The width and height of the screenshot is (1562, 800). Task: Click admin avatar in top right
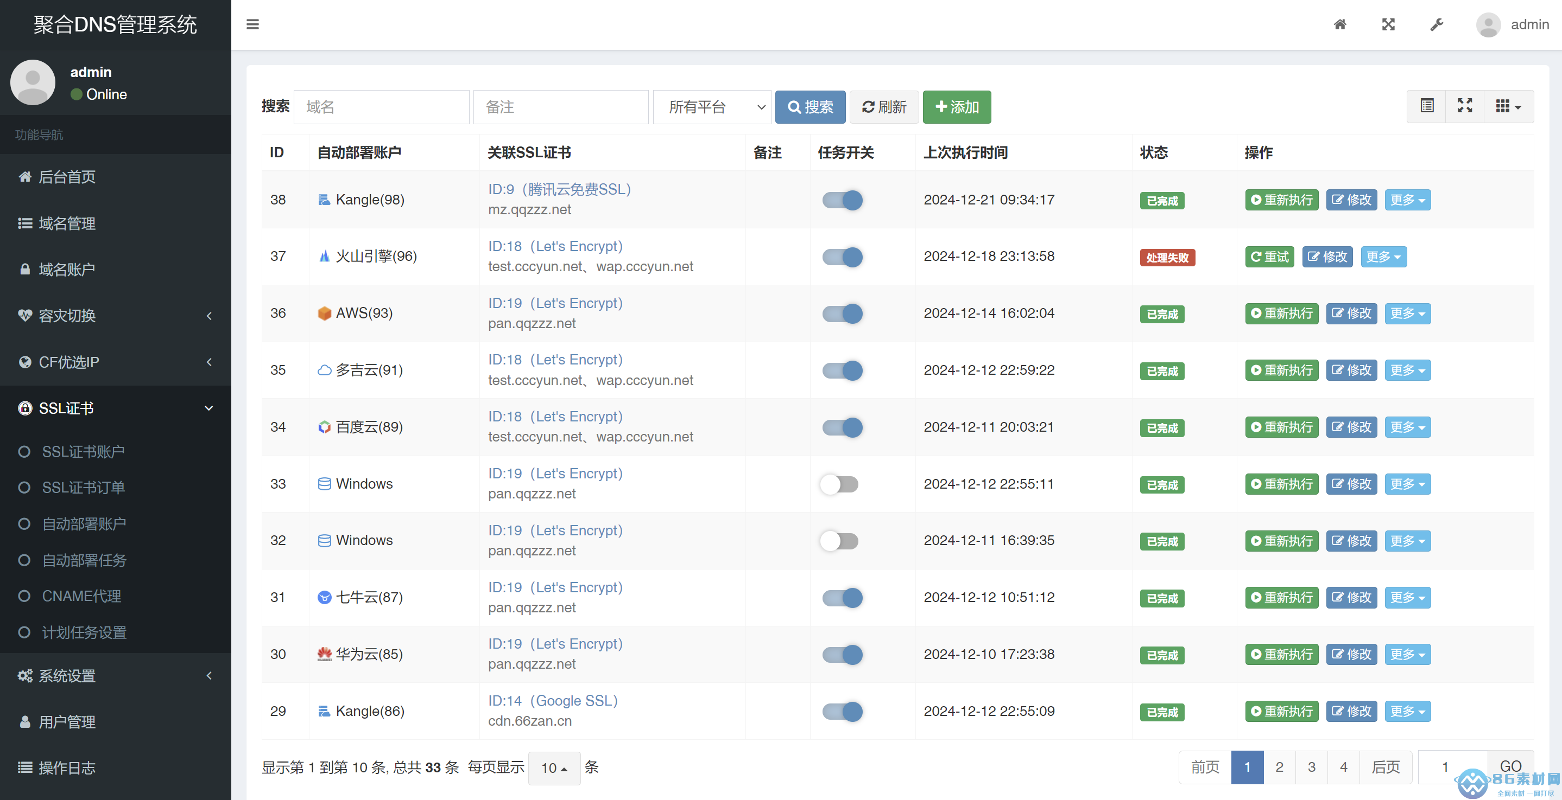1488,24
